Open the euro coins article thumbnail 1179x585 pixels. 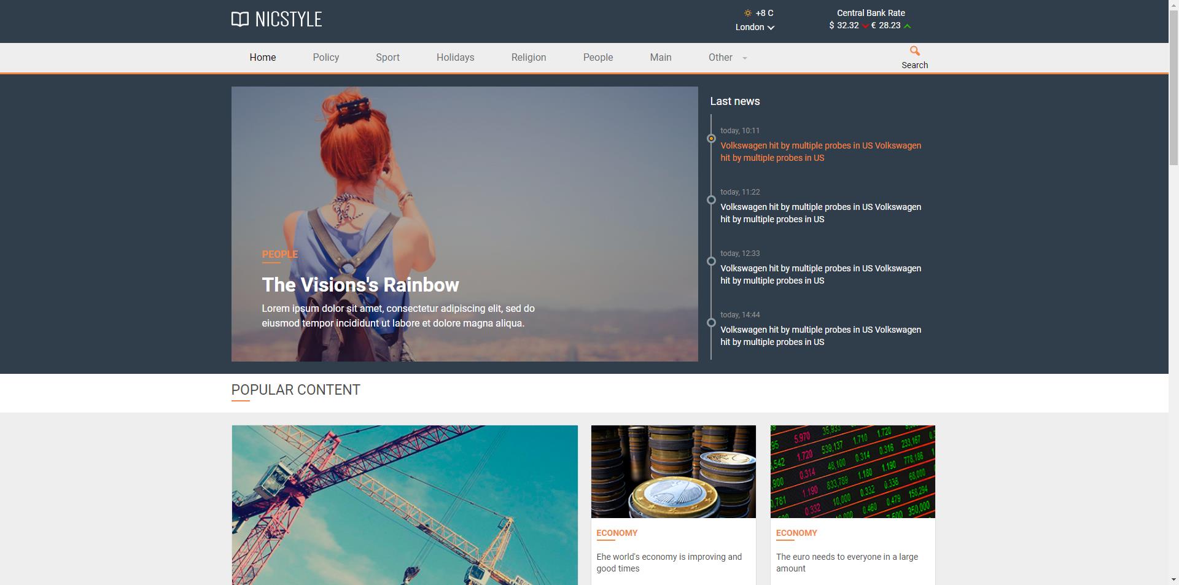click(x=673, y=471)
